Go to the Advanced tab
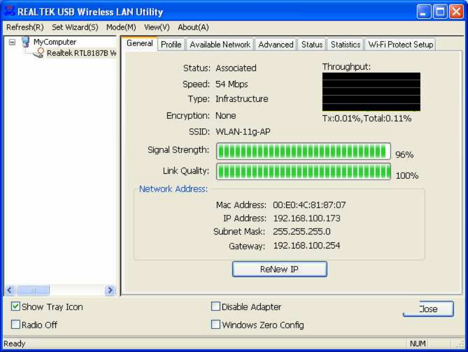The width and height of the screenshot is (468, 352). coord(276,44)
